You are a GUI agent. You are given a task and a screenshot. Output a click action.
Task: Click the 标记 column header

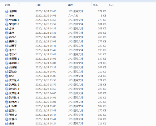[x=112, y=5]
